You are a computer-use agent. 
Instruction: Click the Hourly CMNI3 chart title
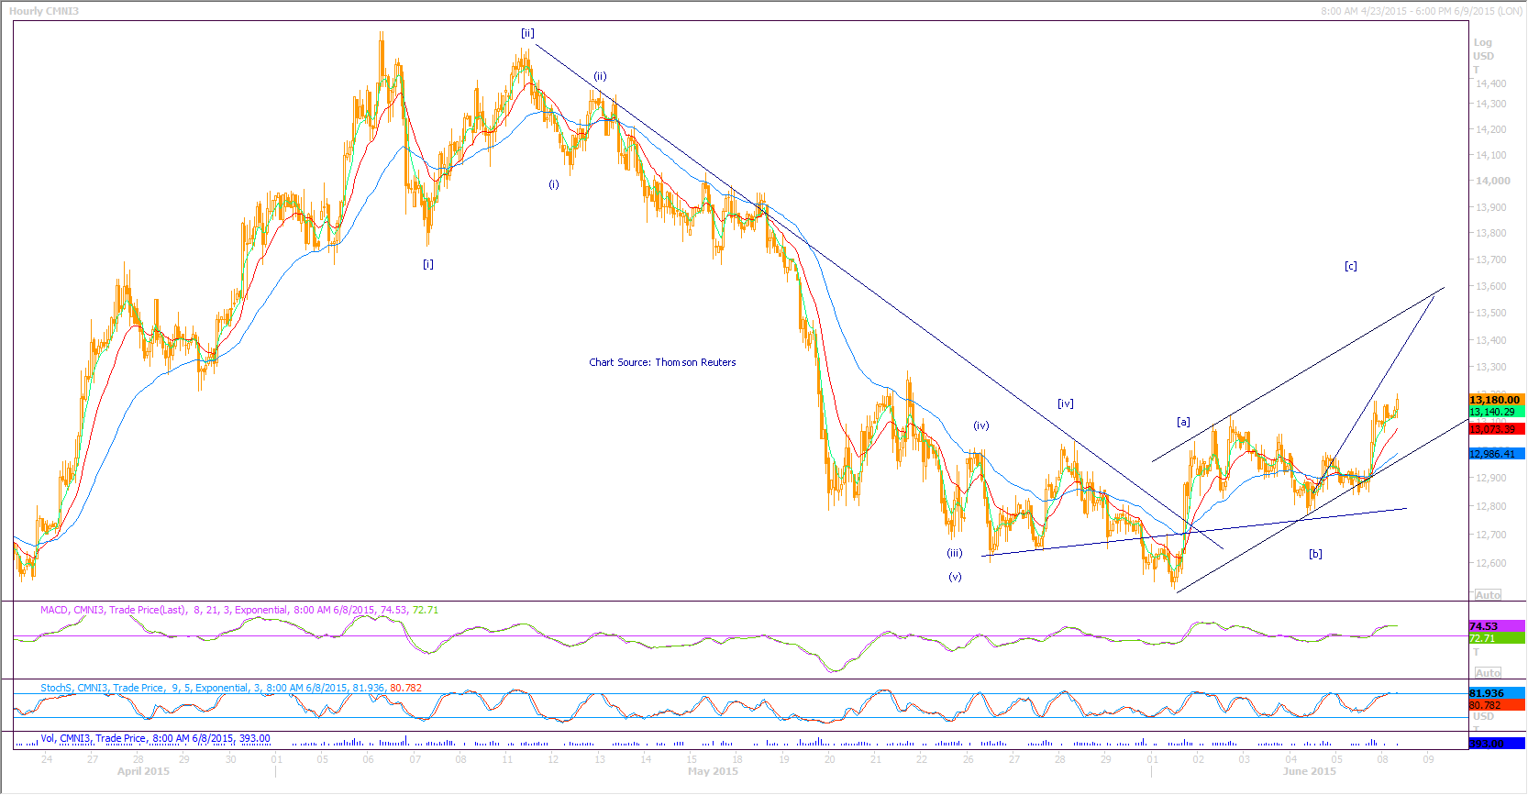[44, 11]
